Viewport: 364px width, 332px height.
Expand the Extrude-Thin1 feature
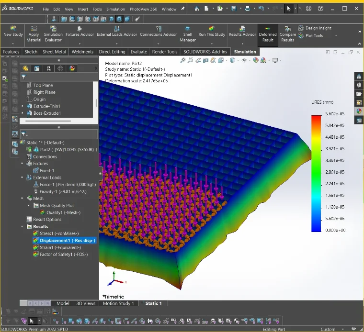pos(23,106)
